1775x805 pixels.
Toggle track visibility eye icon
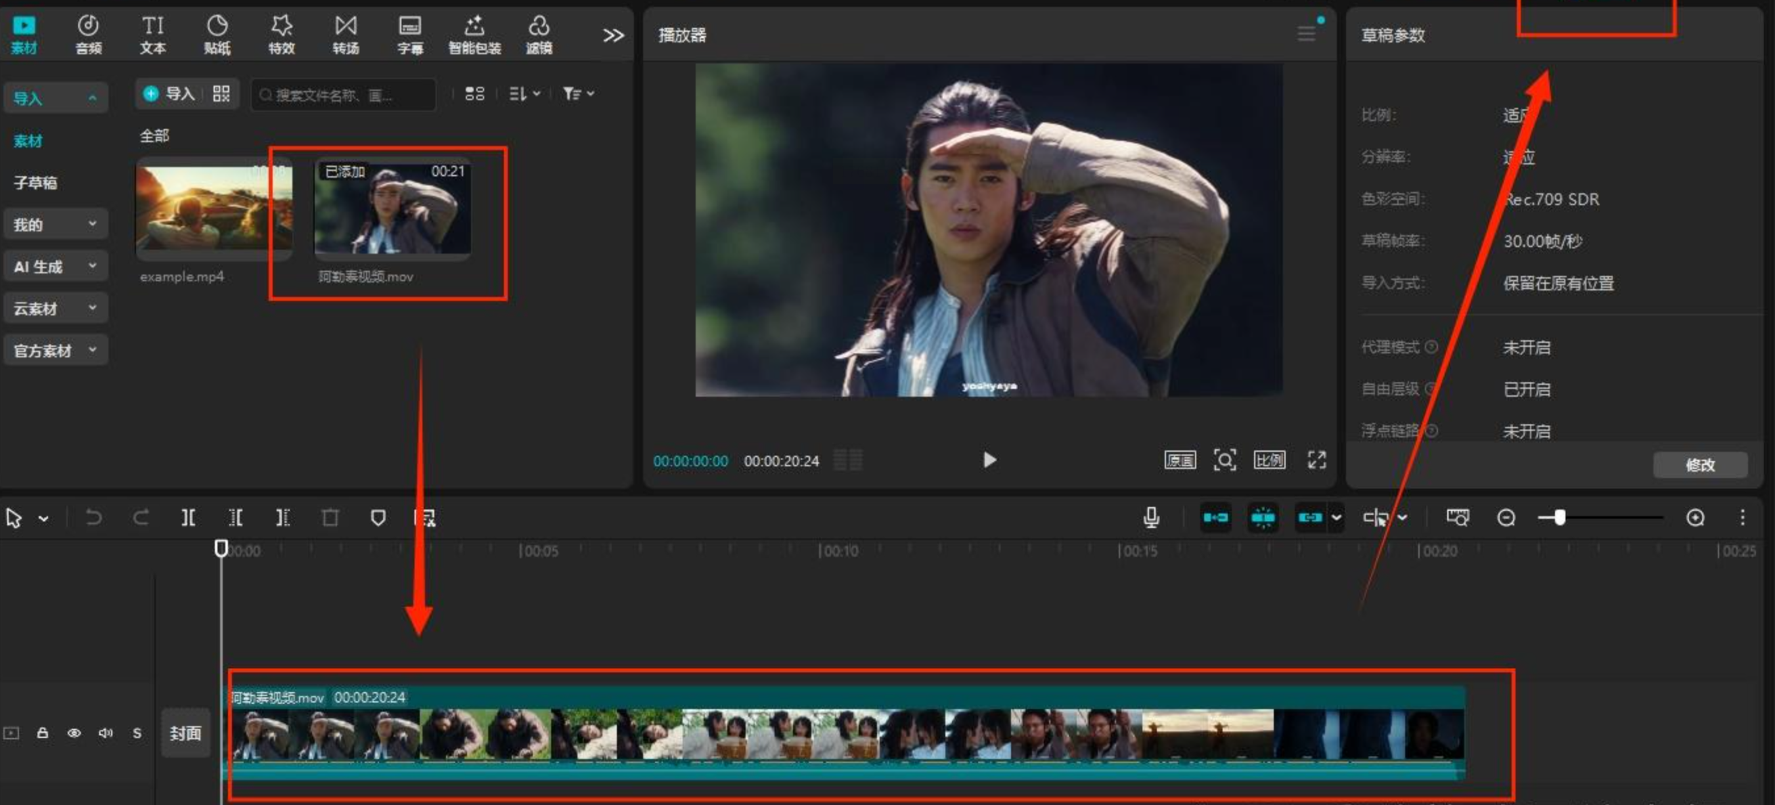[74, 733]
